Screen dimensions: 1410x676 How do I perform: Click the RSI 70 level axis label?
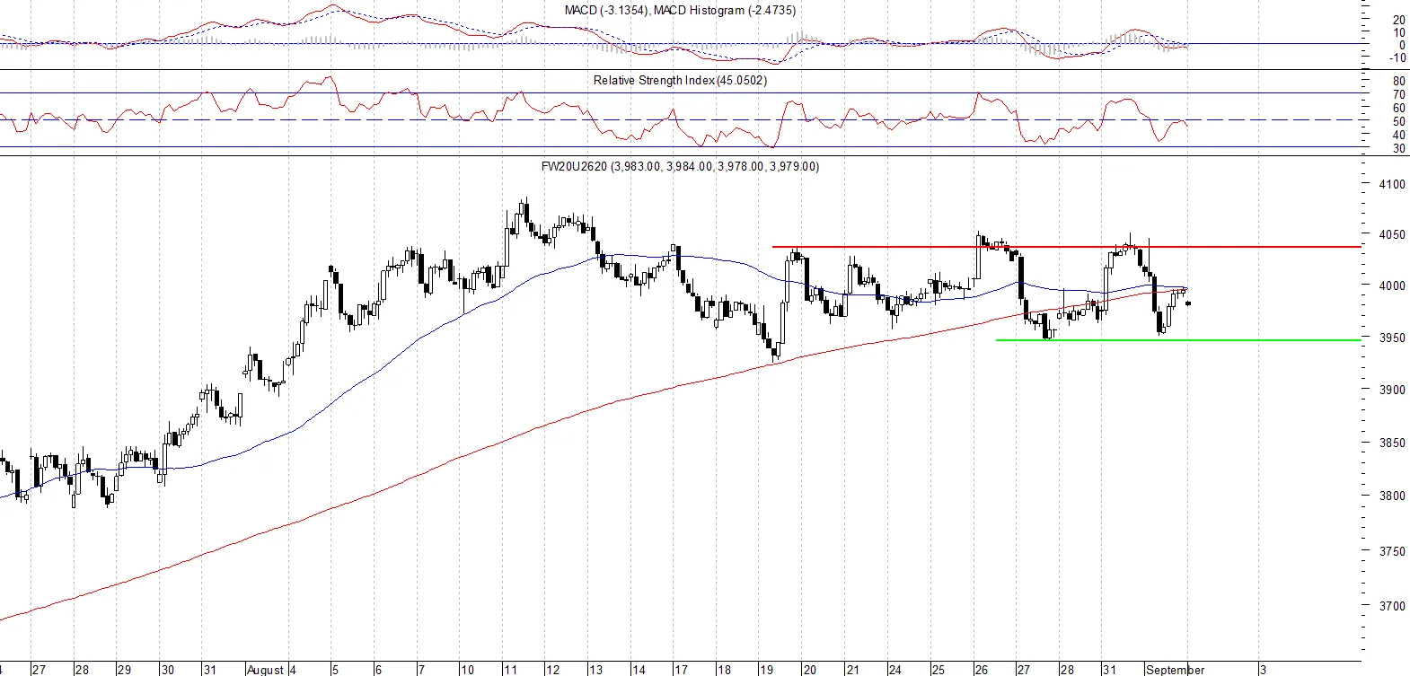point(1399,94)
